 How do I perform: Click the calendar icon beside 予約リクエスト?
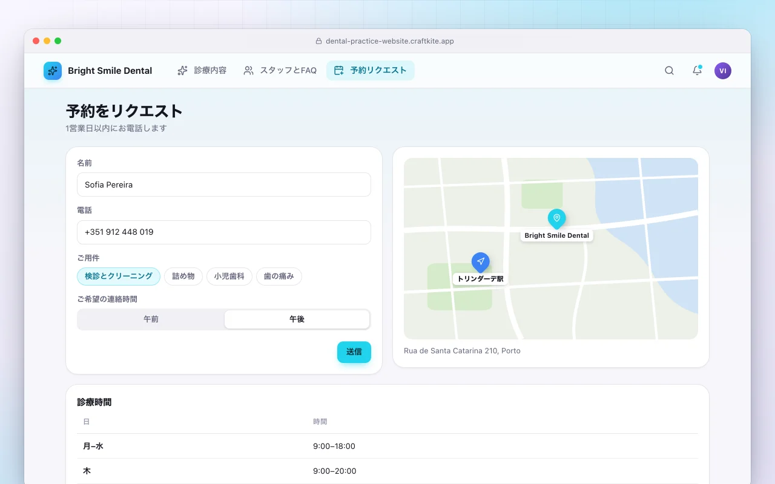click(x=339, y=71)
